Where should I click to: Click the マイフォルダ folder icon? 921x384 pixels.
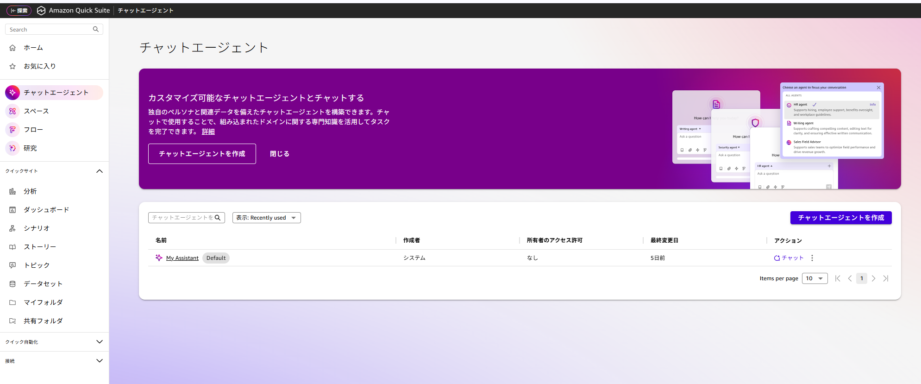[x=13, y=302]
